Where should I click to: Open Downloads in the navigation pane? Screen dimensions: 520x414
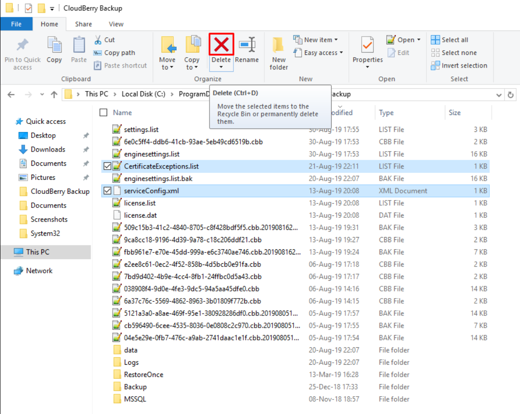click(48, 149)
